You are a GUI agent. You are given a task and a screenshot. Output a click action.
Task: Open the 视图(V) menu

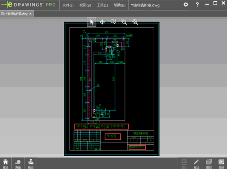point(85,5)
